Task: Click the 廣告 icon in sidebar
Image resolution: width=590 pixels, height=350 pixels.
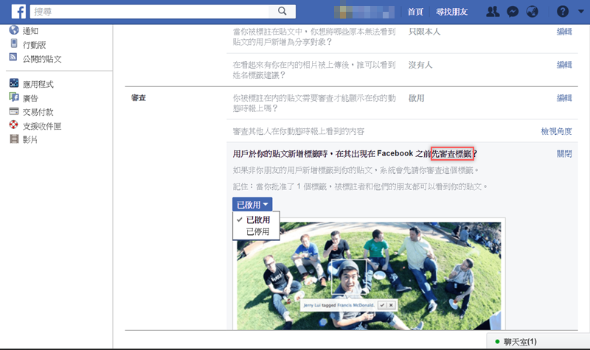Action: point(14,97)
